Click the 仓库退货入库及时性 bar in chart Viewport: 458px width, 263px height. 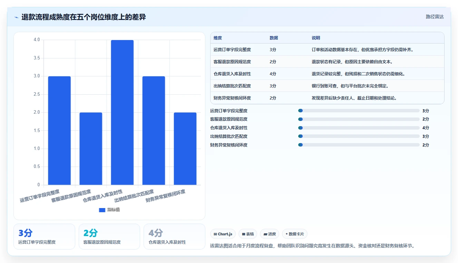tap(122, 113)
